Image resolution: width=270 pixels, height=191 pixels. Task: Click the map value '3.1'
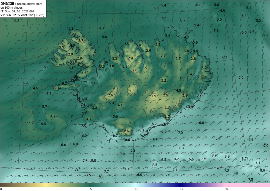click(x=185, y=95)
